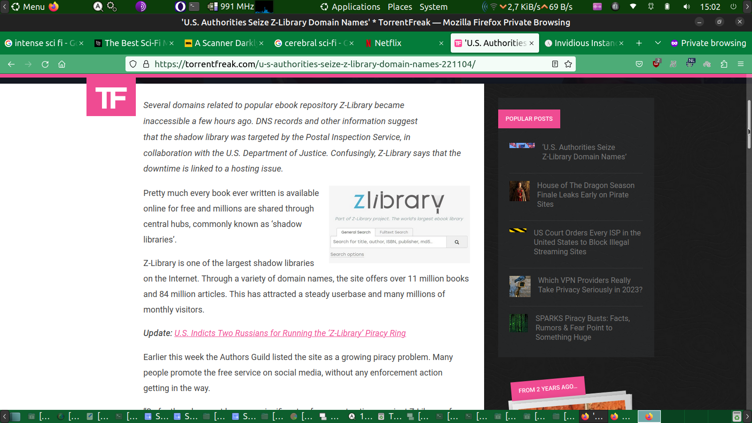
Task: Click the show desktop icon in bottom panel
Action: (16, 416)
